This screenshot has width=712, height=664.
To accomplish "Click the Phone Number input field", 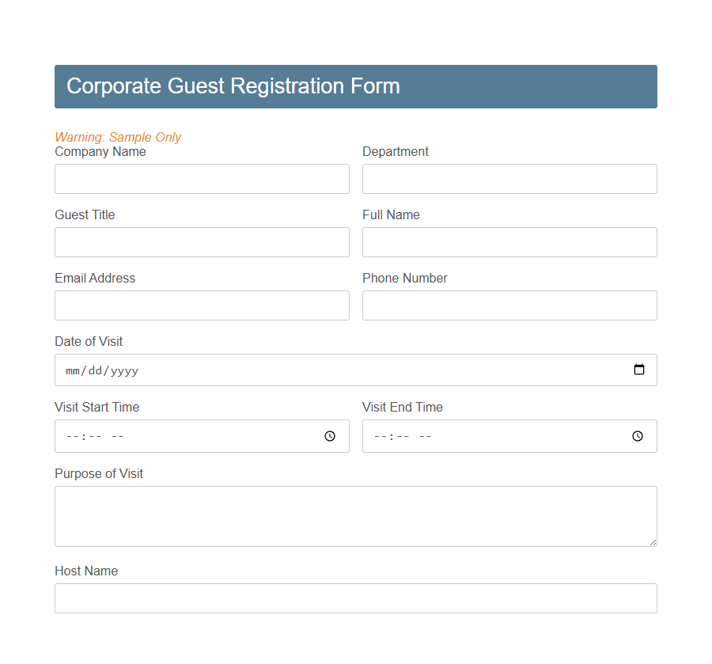I will tap(509, 305).
